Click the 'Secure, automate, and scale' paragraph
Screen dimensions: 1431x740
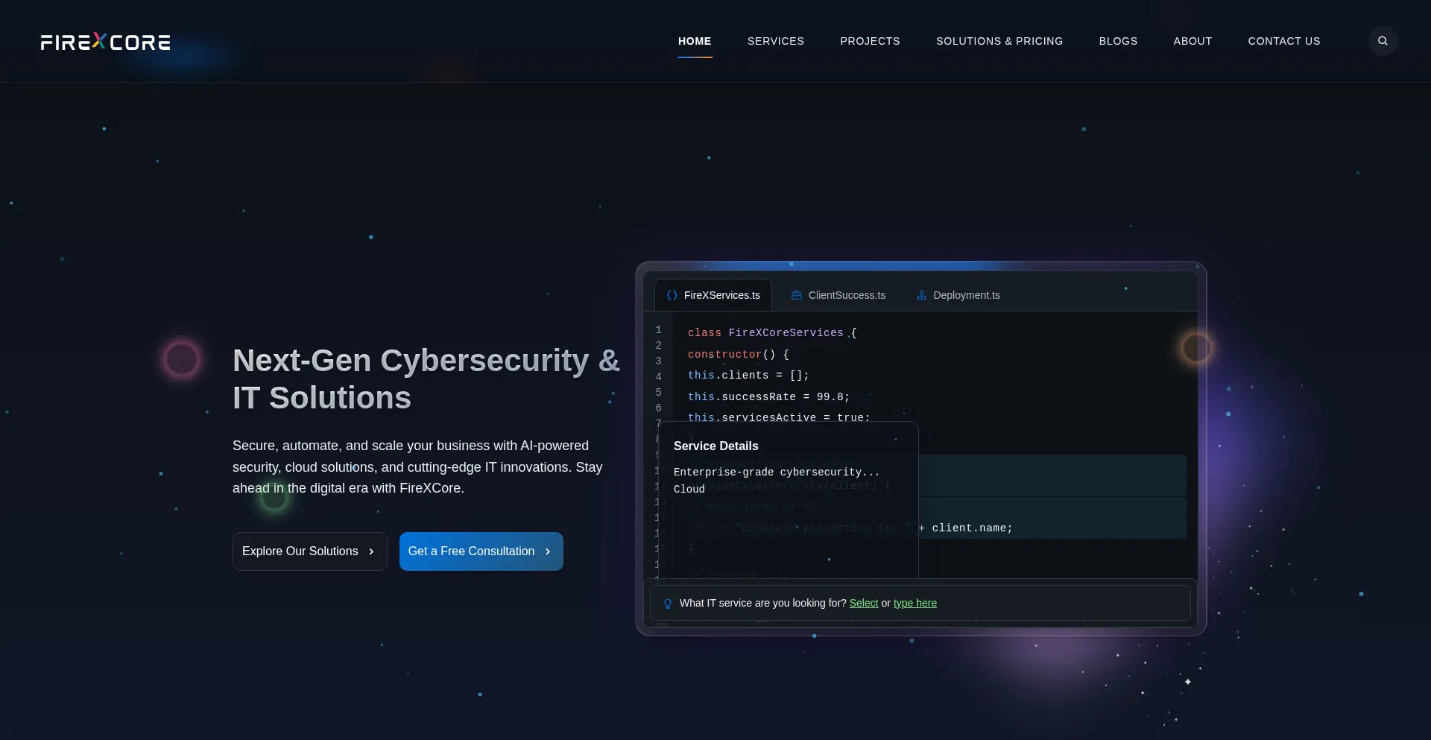pos(417,467)
